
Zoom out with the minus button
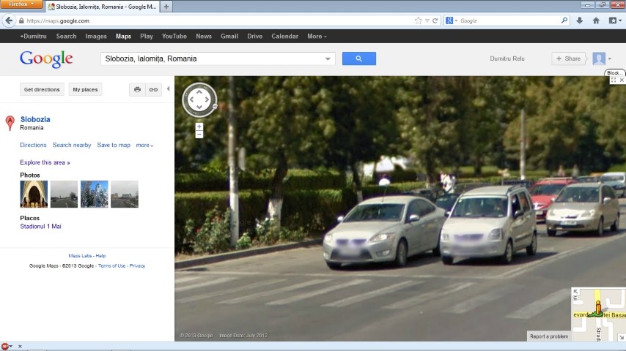(x=199, y=135)
